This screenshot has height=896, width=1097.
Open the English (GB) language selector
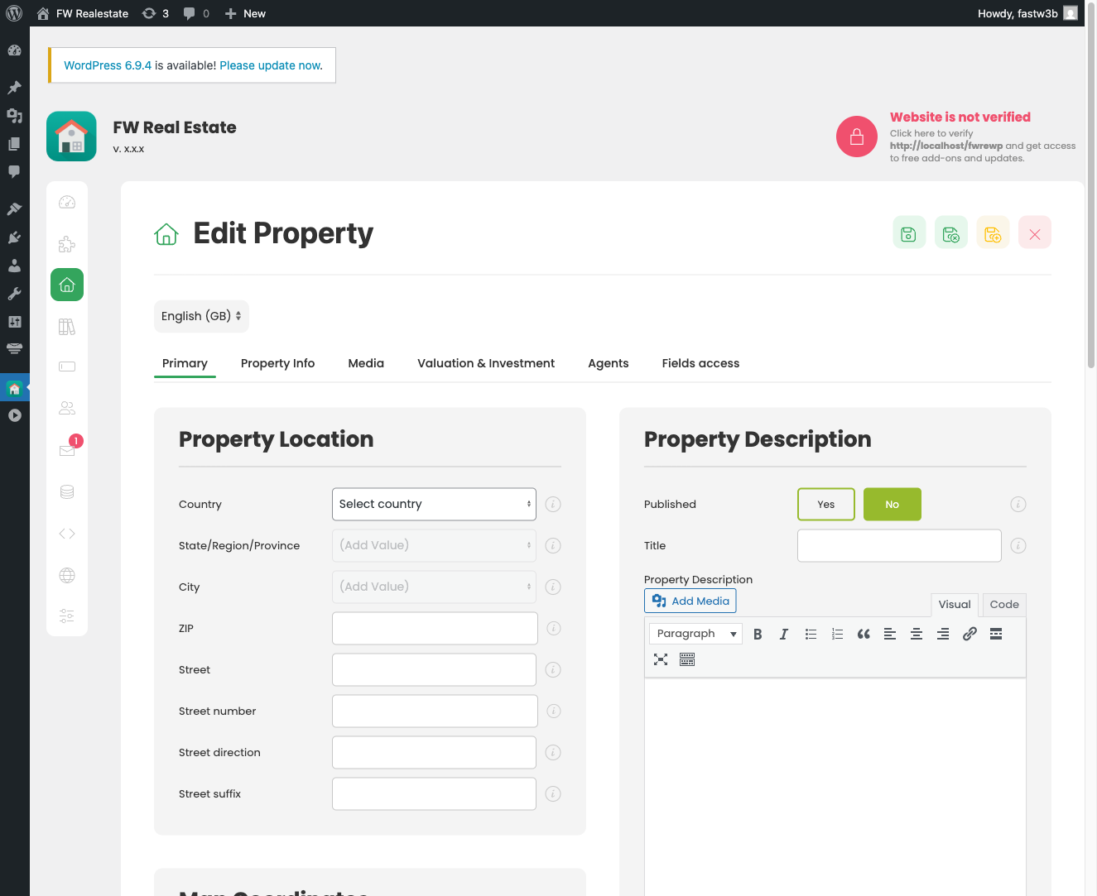tap(201, 316)
